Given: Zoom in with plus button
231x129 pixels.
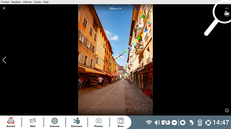Looking at the screenshot, I should (183, 122).
